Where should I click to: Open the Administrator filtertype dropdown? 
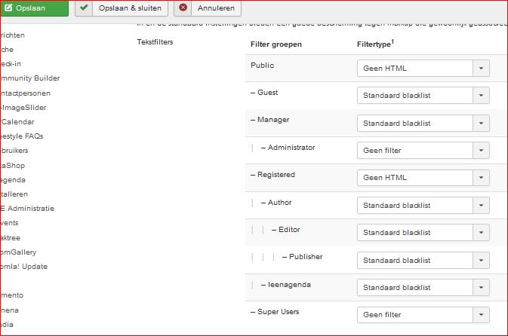(423, 151)
